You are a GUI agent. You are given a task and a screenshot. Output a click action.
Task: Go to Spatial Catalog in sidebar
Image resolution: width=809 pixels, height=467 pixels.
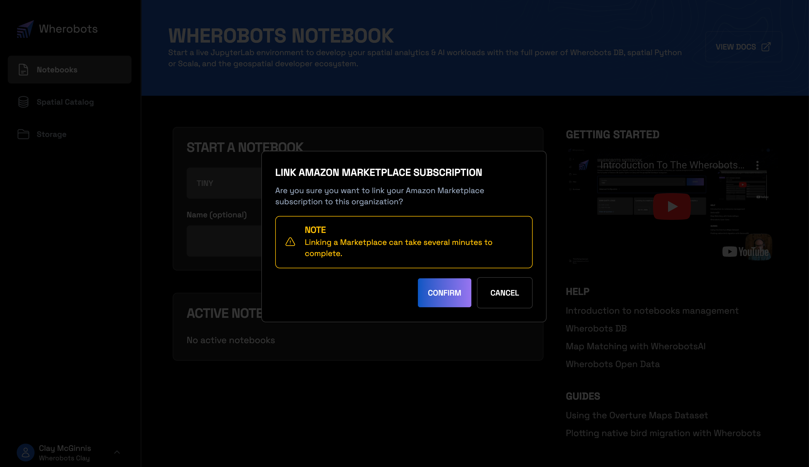pos(65,102)
